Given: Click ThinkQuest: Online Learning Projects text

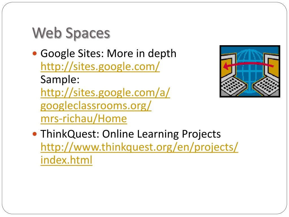Looking at the screenshot, I should pyautogui.click(x=130, y=134).
